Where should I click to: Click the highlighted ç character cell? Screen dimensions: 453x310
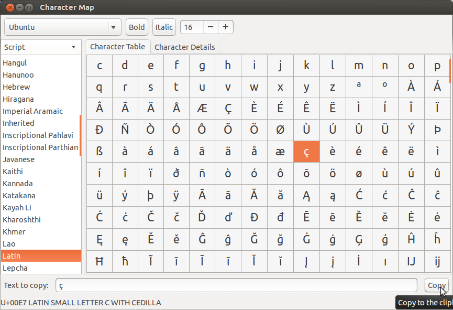(x=306, y=152)
